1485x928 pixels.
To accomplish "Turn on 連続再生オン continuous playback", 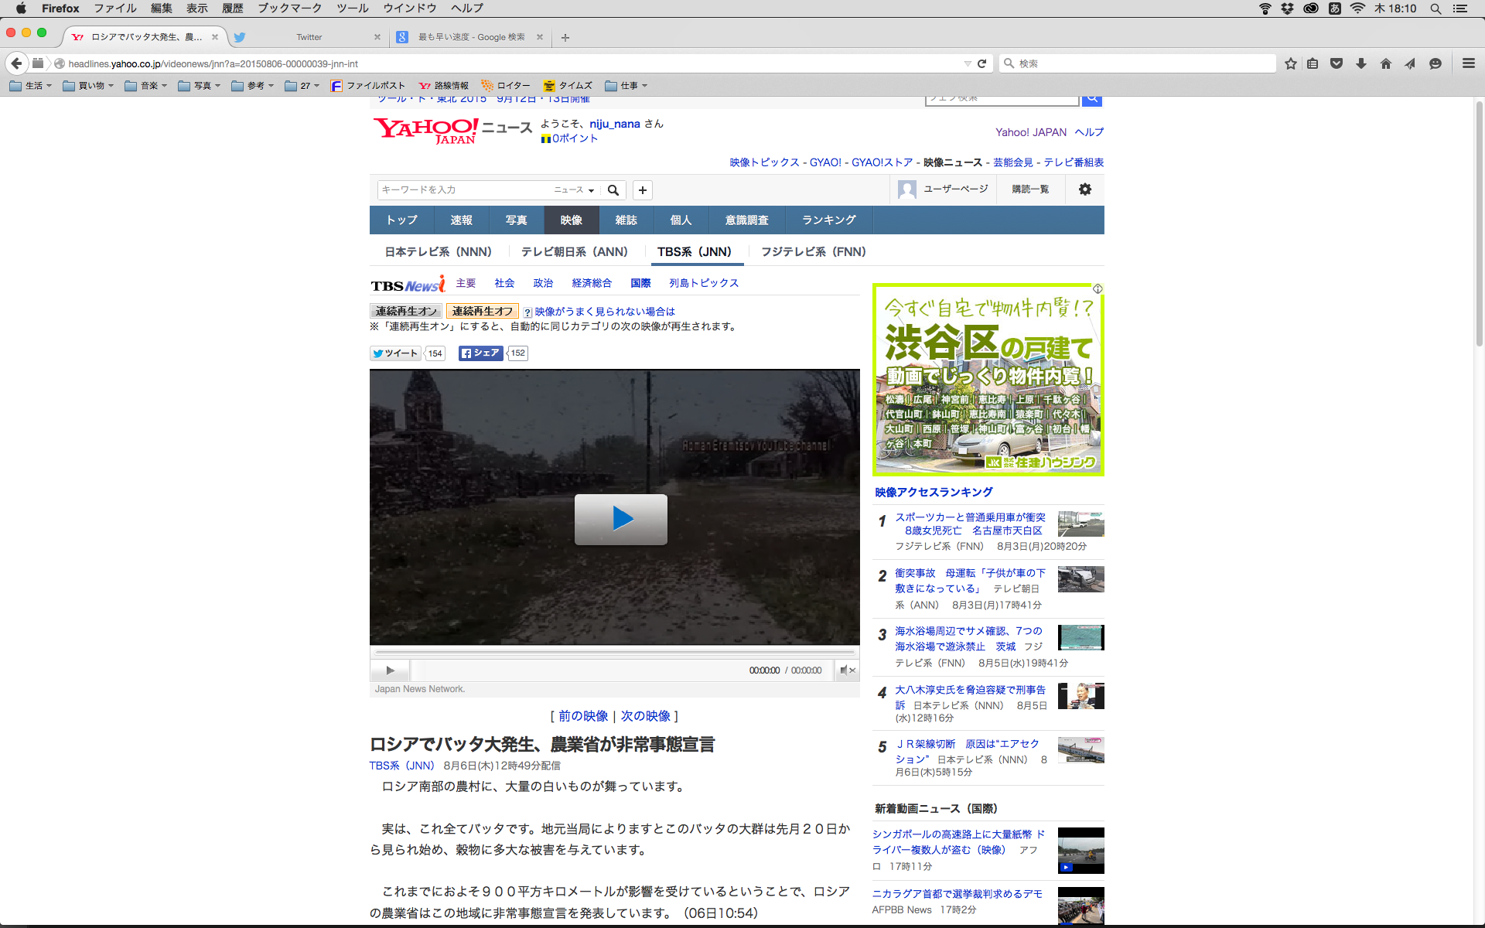I will click(406, 311).
